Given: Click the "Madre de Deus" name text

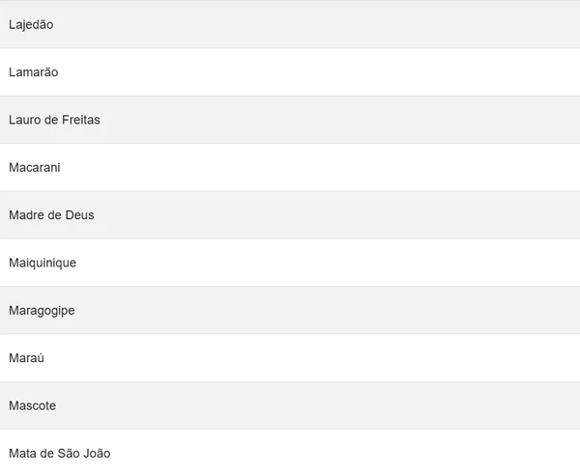Looking at the screenshot, I should pyautogui.click(x=51, y=215).
